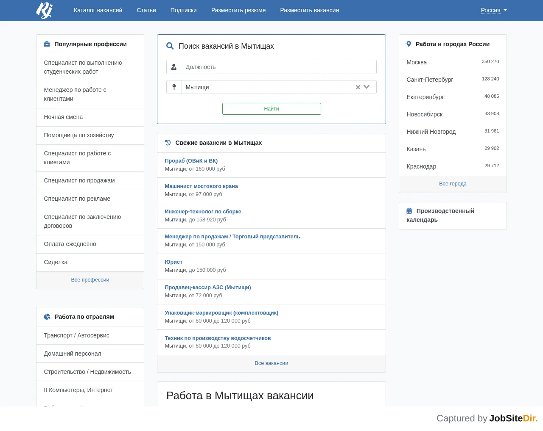Image resolution: width=543 pixels, height=431 pixels.
Task: Go to Подписки in the navbar
Action: pyautogui.click(x=184, y=10)
